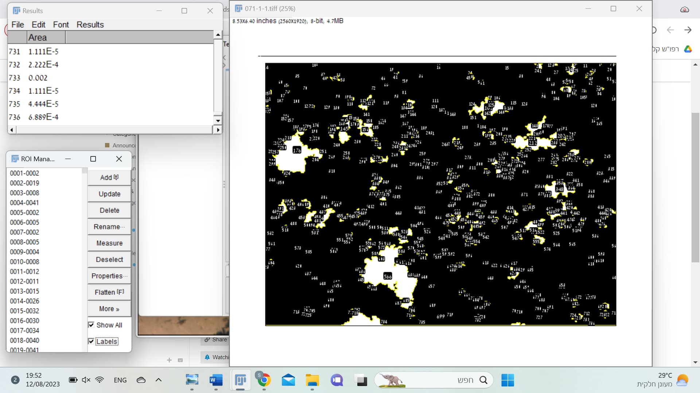Open the Results menu

coord(90,24)
